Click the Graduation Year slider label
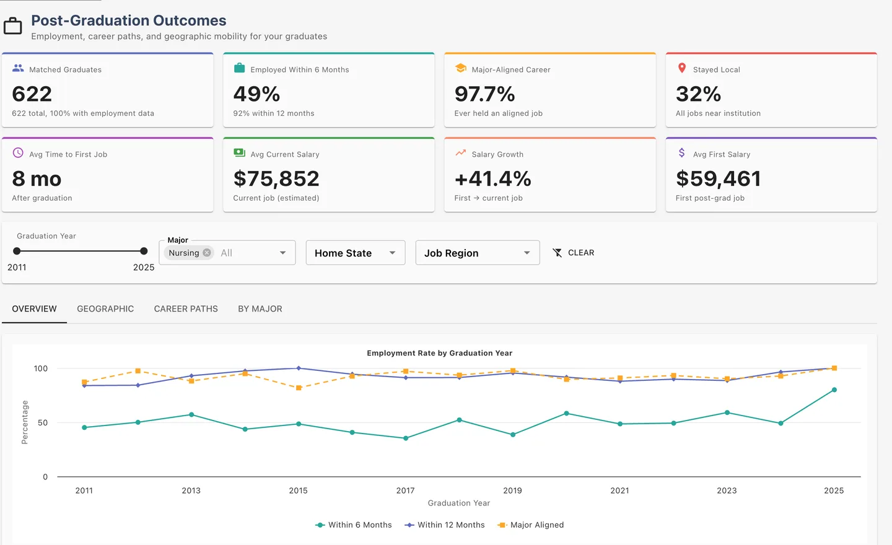 (46, 236)
